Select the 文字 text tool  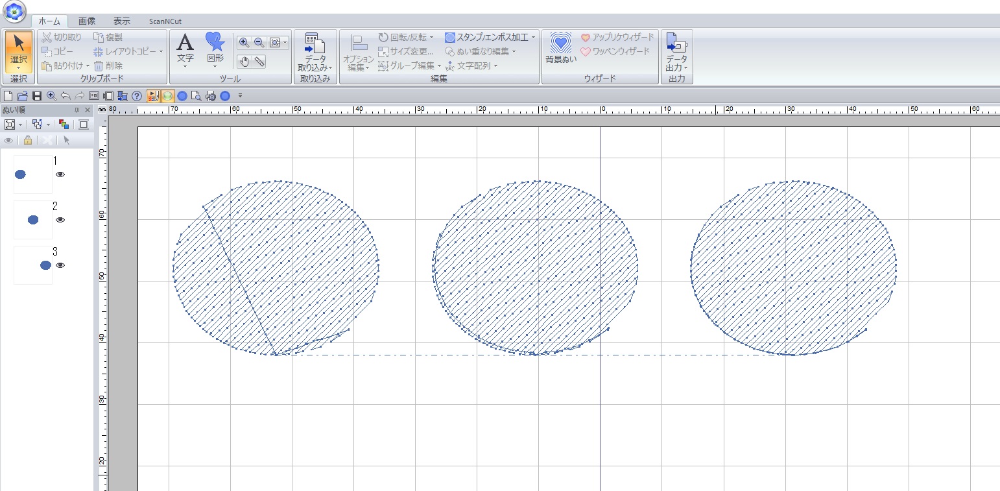pos(185,48)
